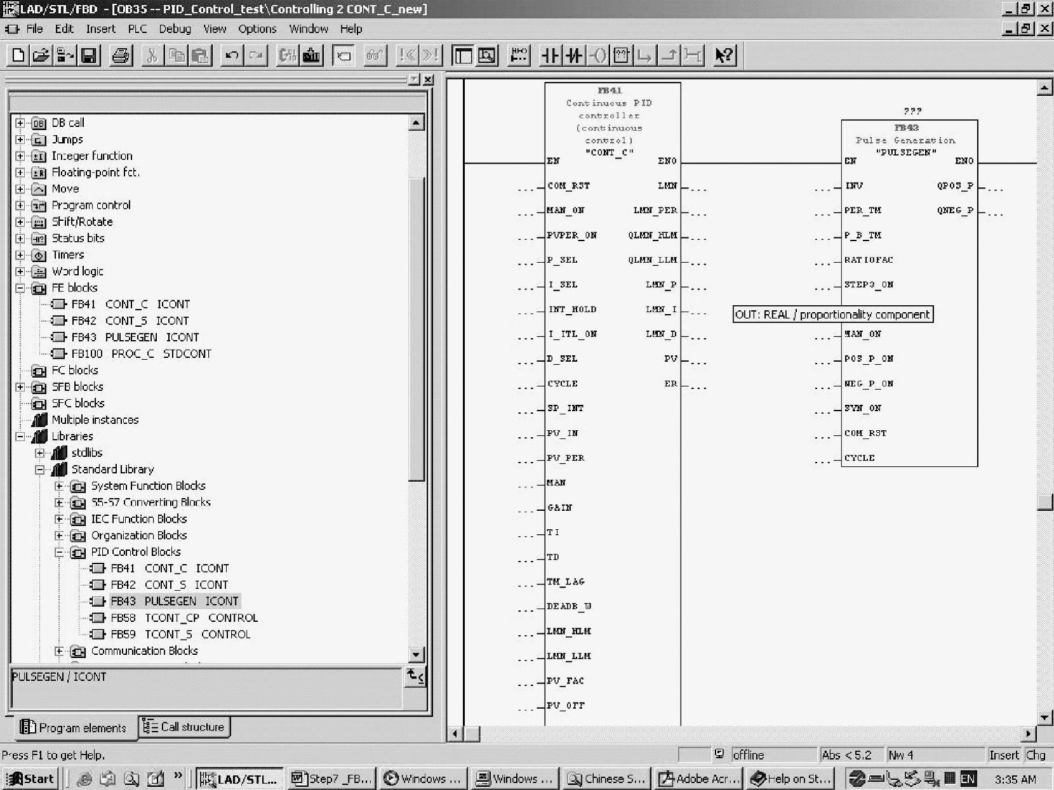Click the New document toolbar icon
The width and height of the screenshot is (1054, 790).
[x=18, y=56]
